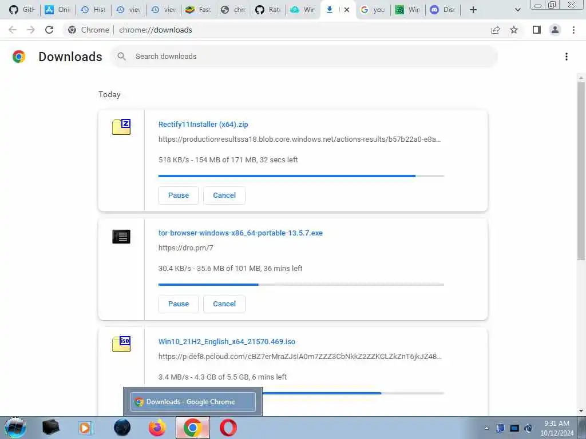The width and height of the screenshot is (586, 439).
Task: Switch to the Google 'you' tab
Action: click(373, 10)
